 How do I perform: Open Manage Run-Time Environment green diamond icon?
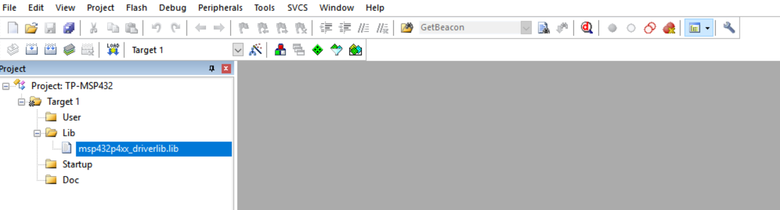318,50
